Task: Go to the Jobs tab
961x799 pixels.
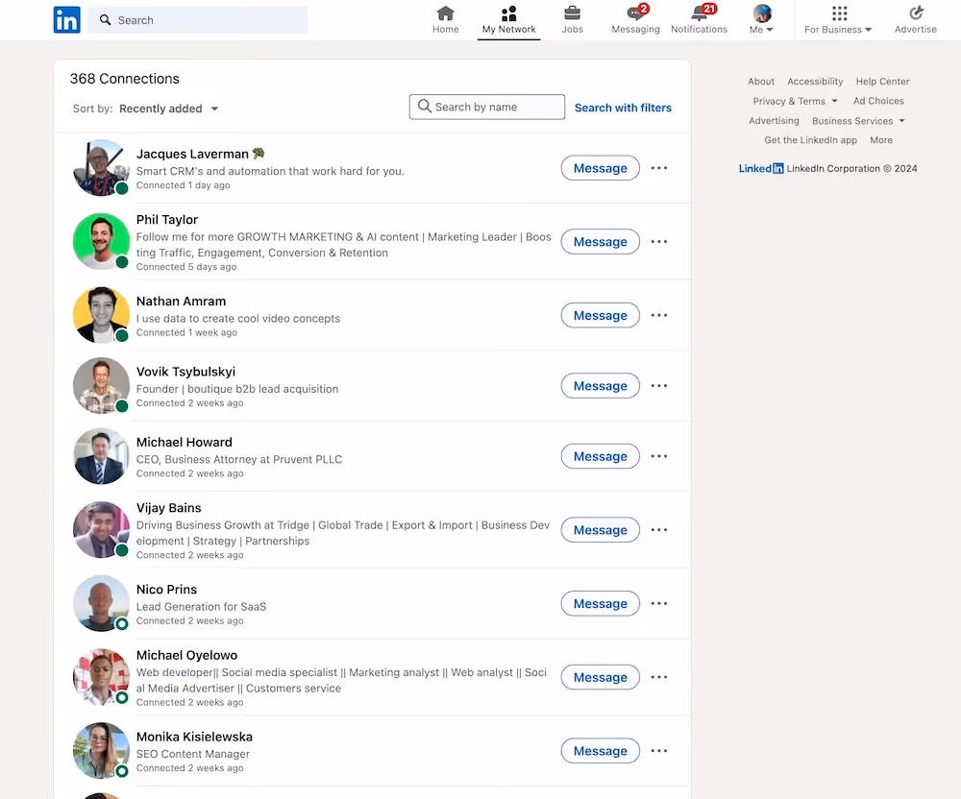Action: click(x=573, y=20)
